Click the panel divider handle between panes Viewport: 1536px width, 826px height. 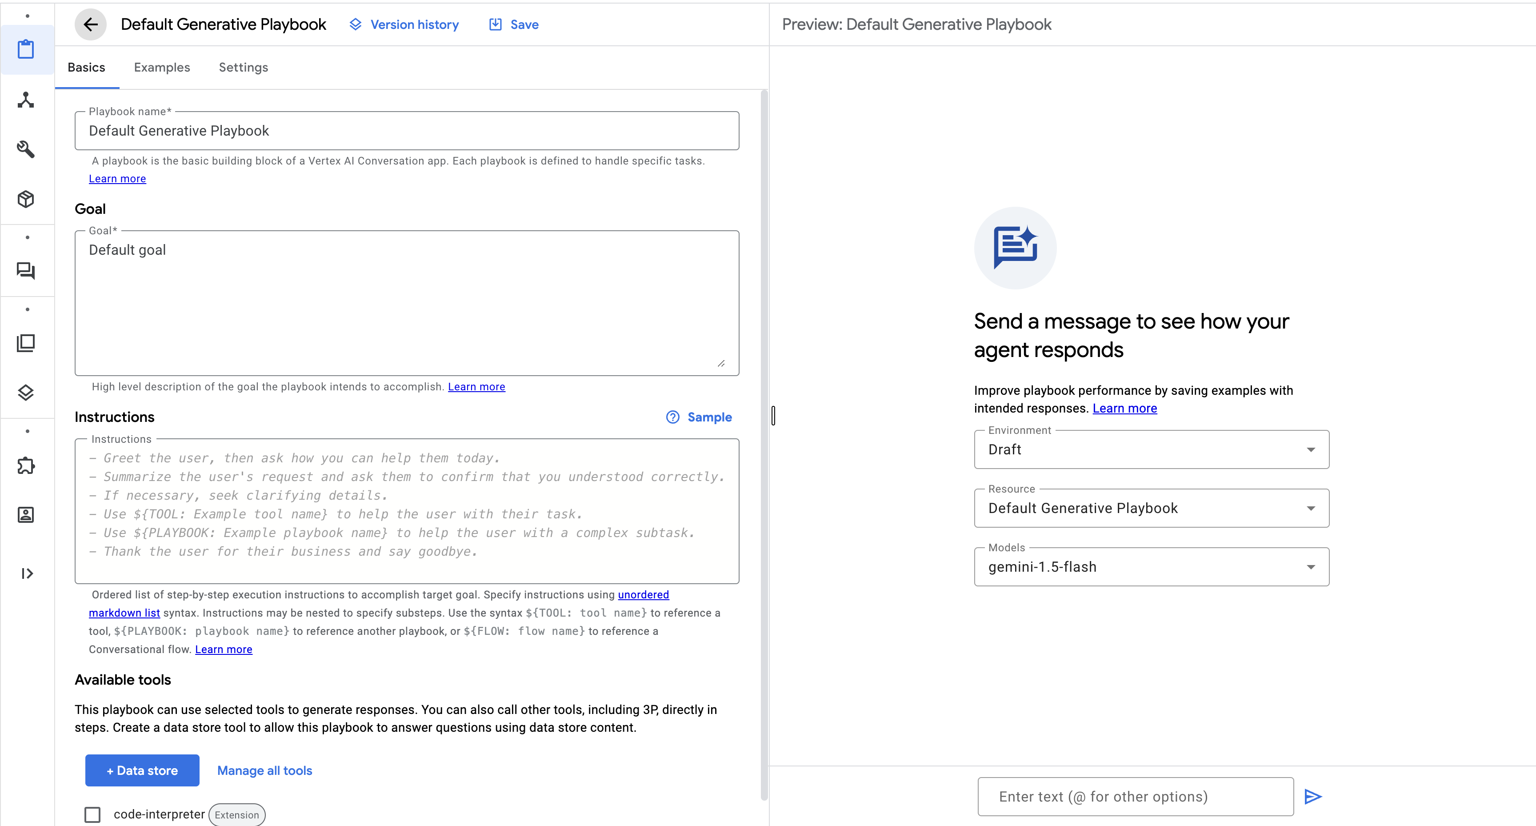click(773, 415)
